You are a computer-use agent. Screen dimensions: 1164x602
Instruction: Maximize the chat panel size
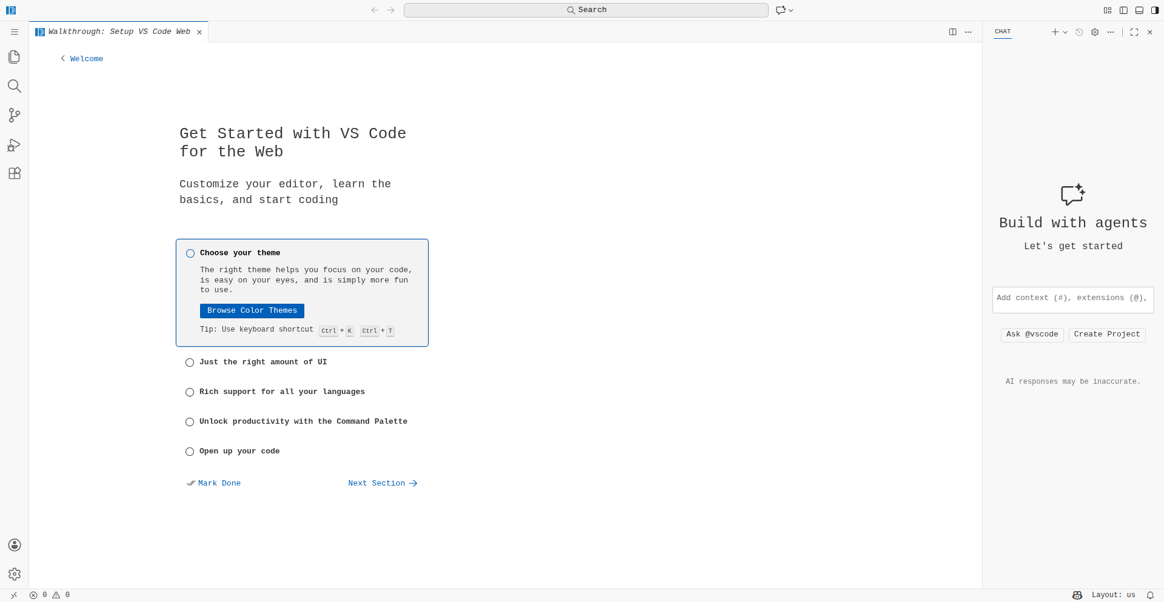(1134, 32)
